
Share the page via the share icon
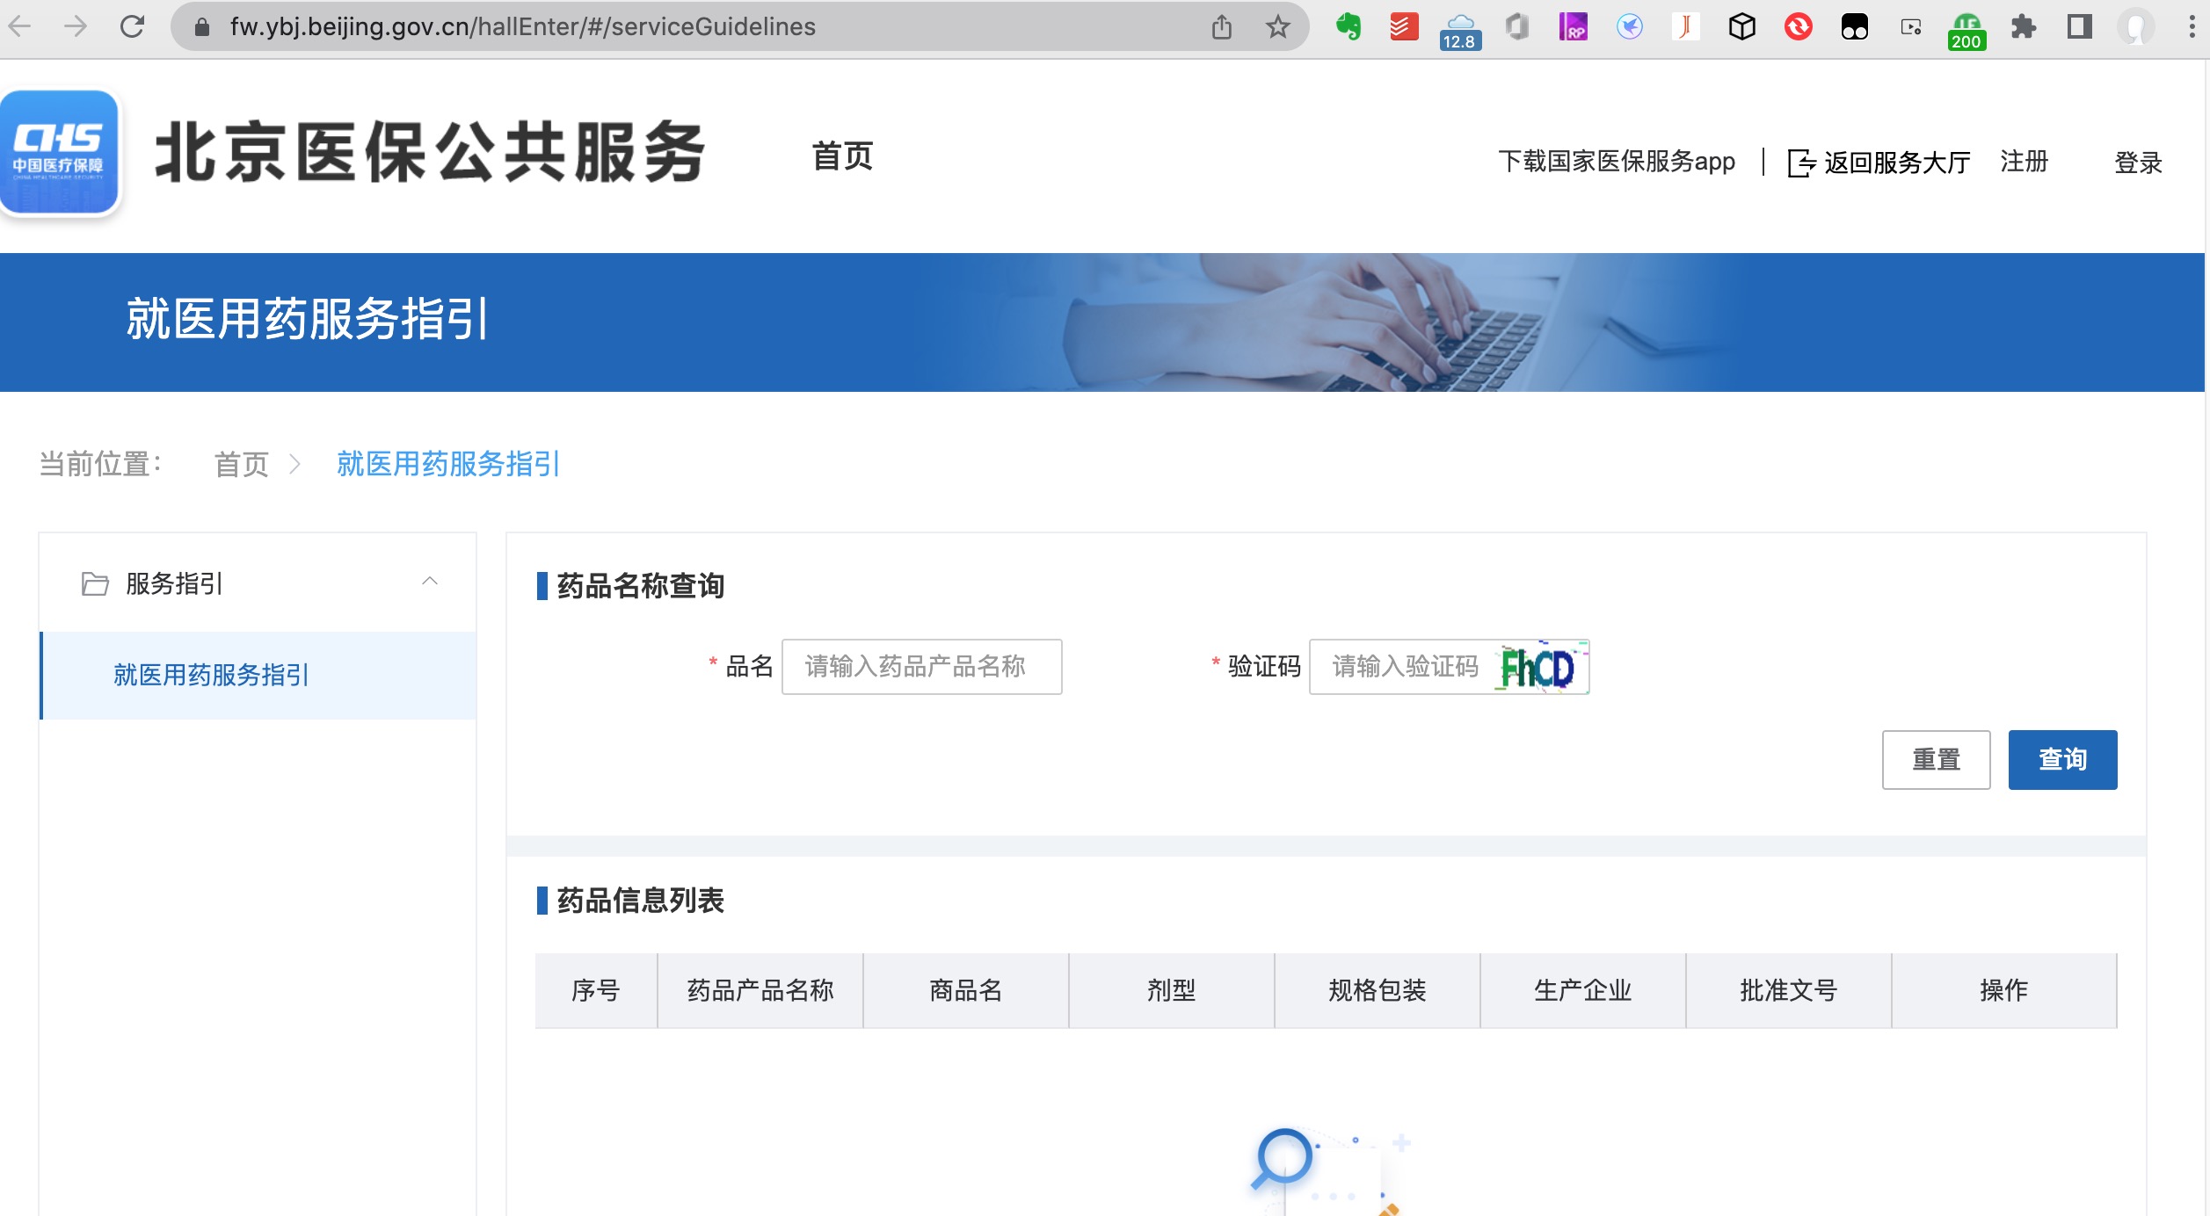point(1221,27)
